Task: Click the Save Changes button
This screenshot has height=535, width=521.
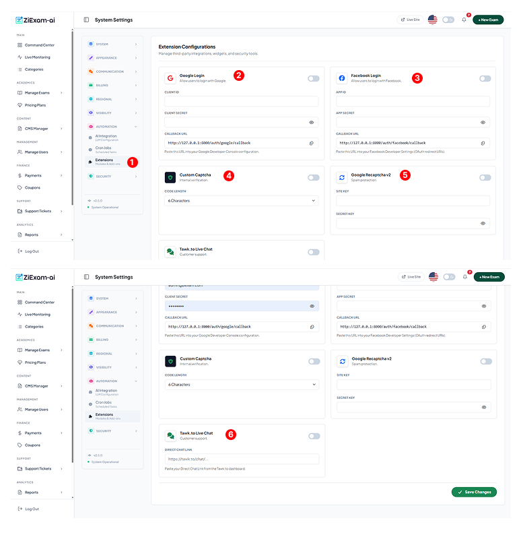Action: tap(474, 492)
